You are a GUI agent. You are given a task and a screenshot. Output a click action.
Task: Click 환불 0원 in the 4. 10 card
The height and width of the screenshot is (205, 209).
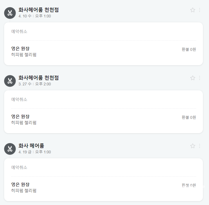click(x=189, y=49)
